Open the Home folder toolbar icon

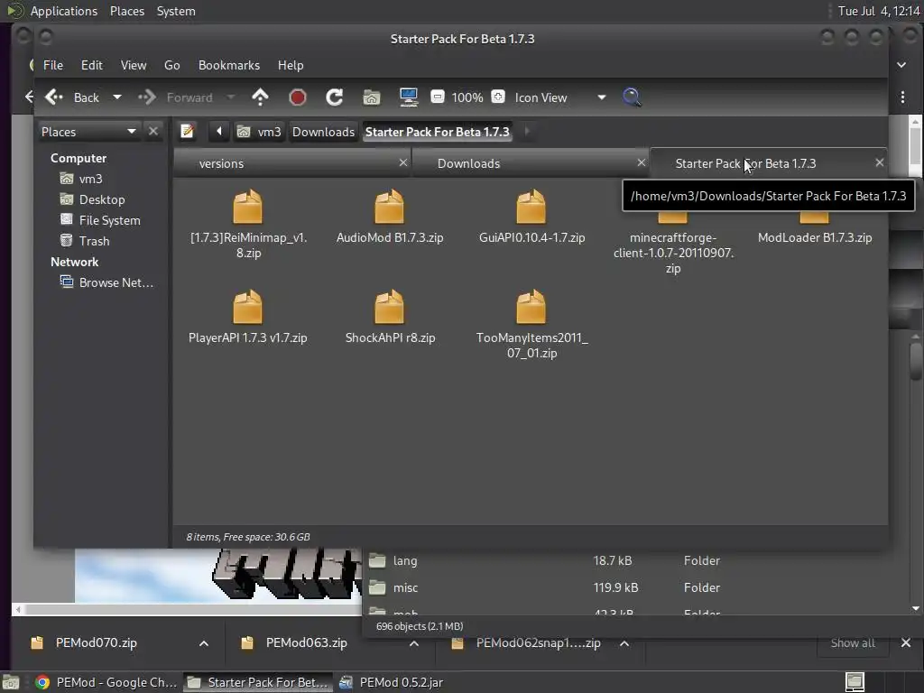371,97
